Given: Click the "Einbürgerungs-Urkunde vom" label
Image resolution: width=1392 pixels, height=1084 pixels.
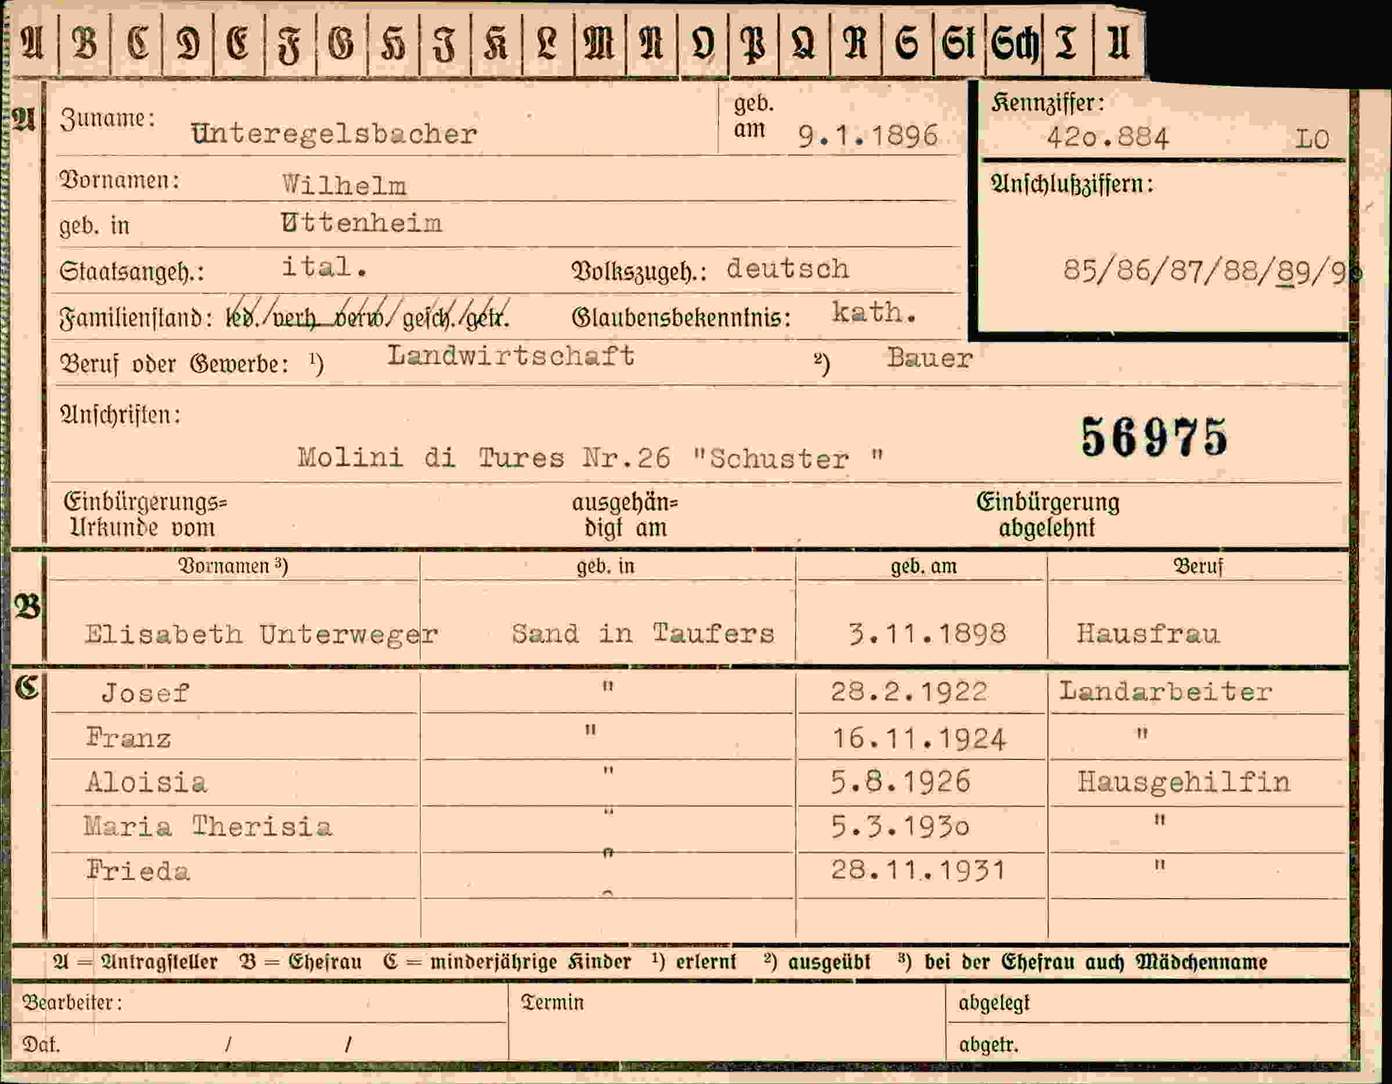Looking at the screenshot, I should pyautogui.click(x=145, y=515).
